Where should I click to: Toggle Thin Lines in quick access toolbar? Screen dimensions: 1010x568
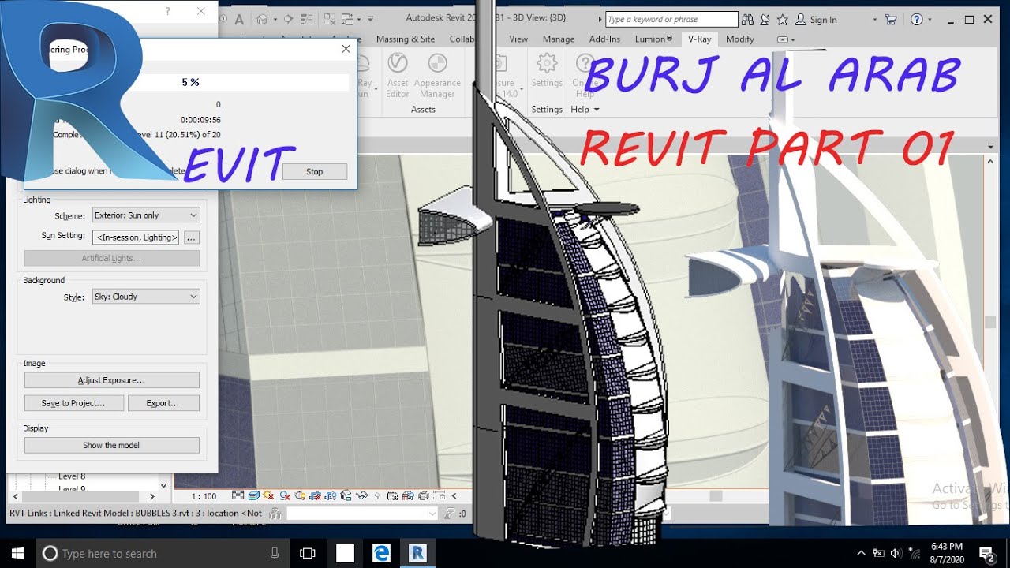[306, 19]
